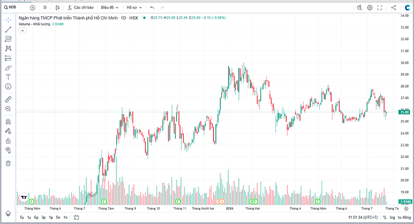
Task: Open Các chỉ báo indicators
Action: (80, 8)
